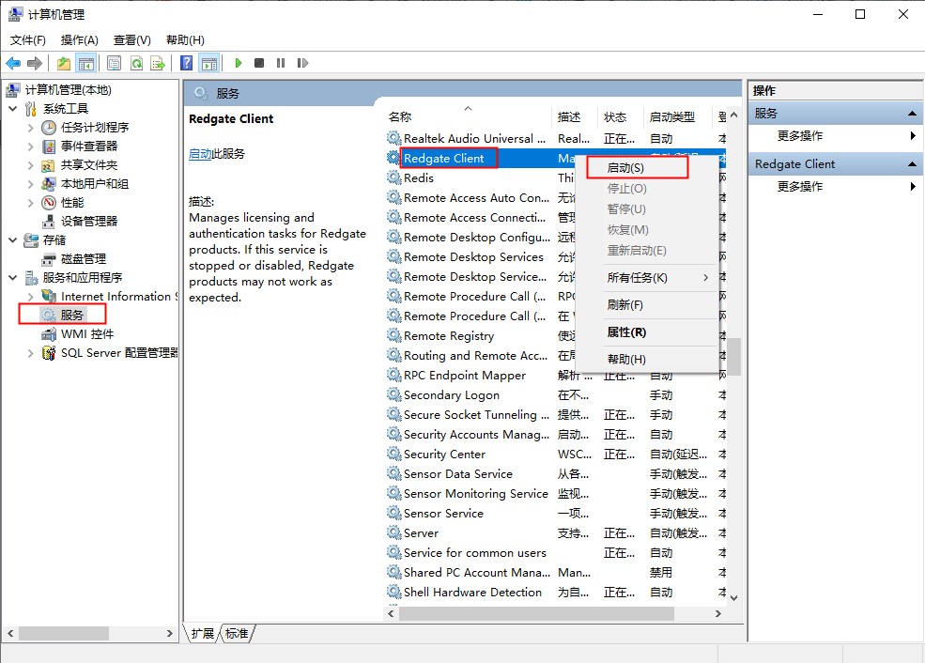Screen dimensions: 925x663
Task: Open the 操作(A) menu
Action: [x=80, y=40]
